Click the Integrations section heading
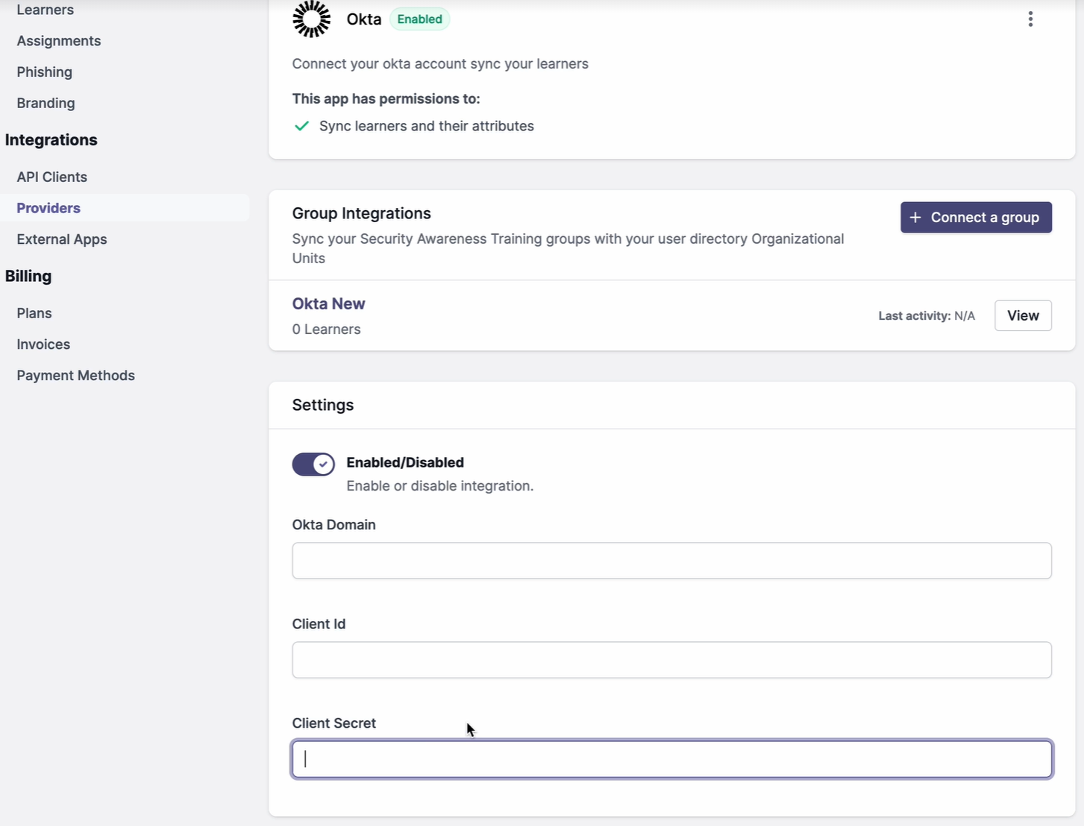Image resolution: width=1084 pixels, height=826 pixels. tap(51, 140)
